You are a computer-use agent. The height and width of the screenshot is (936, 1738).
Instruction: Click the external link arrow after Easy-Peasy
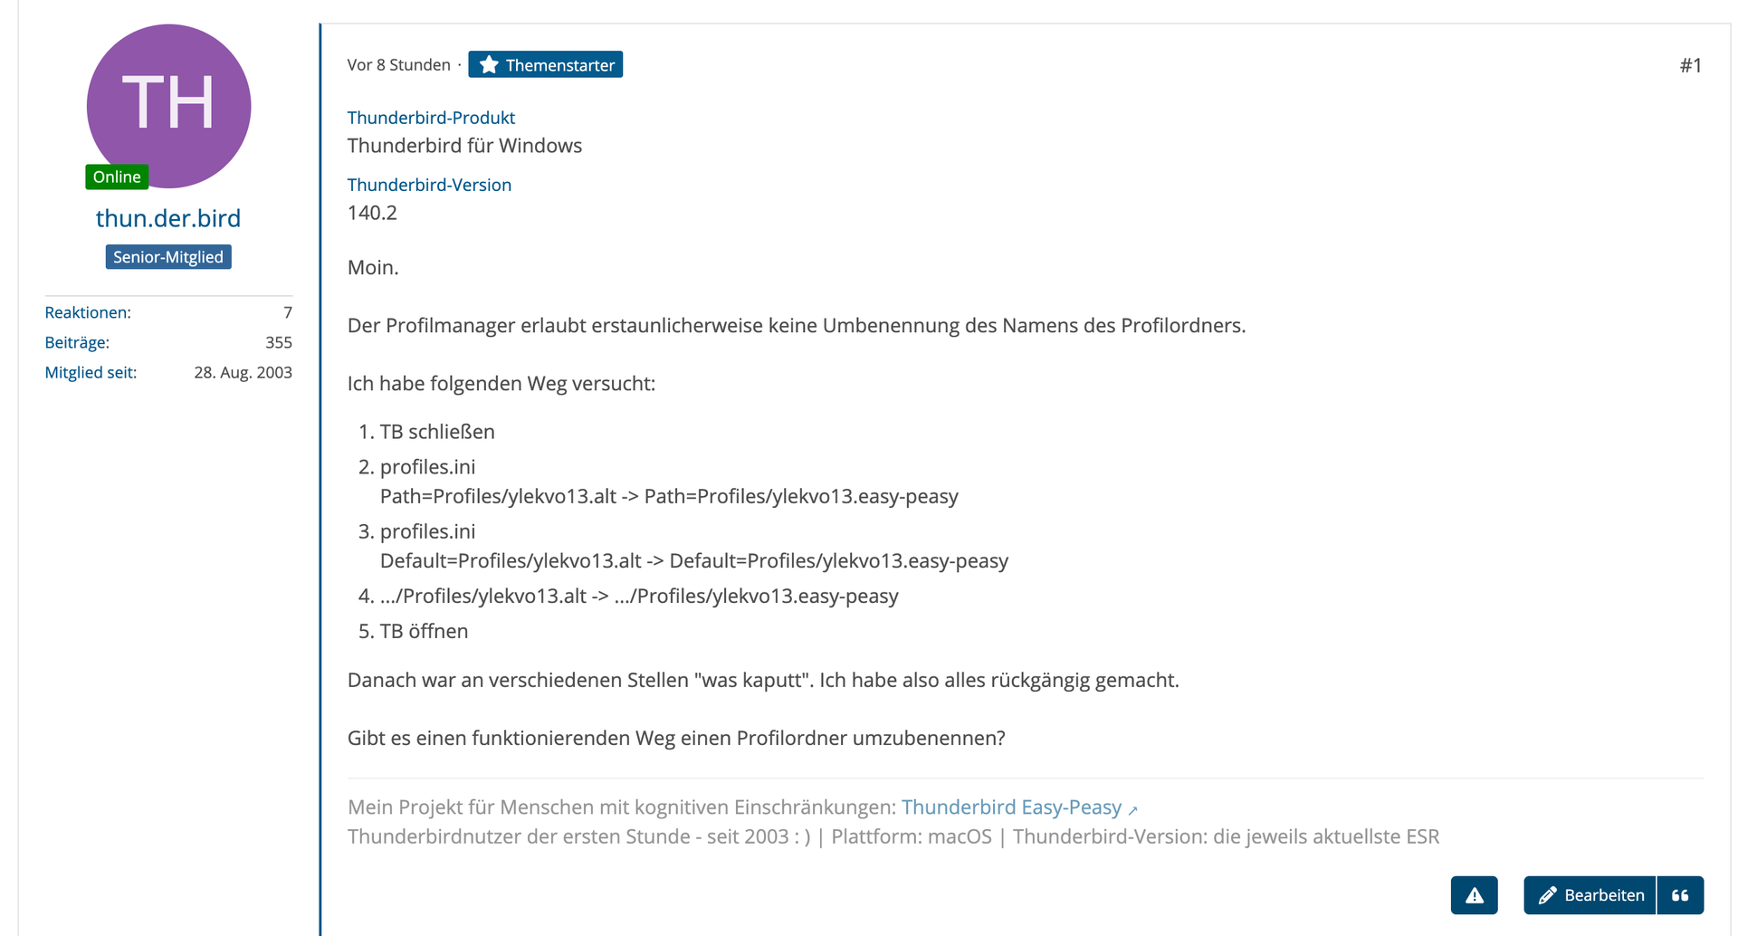[1132, 810]
